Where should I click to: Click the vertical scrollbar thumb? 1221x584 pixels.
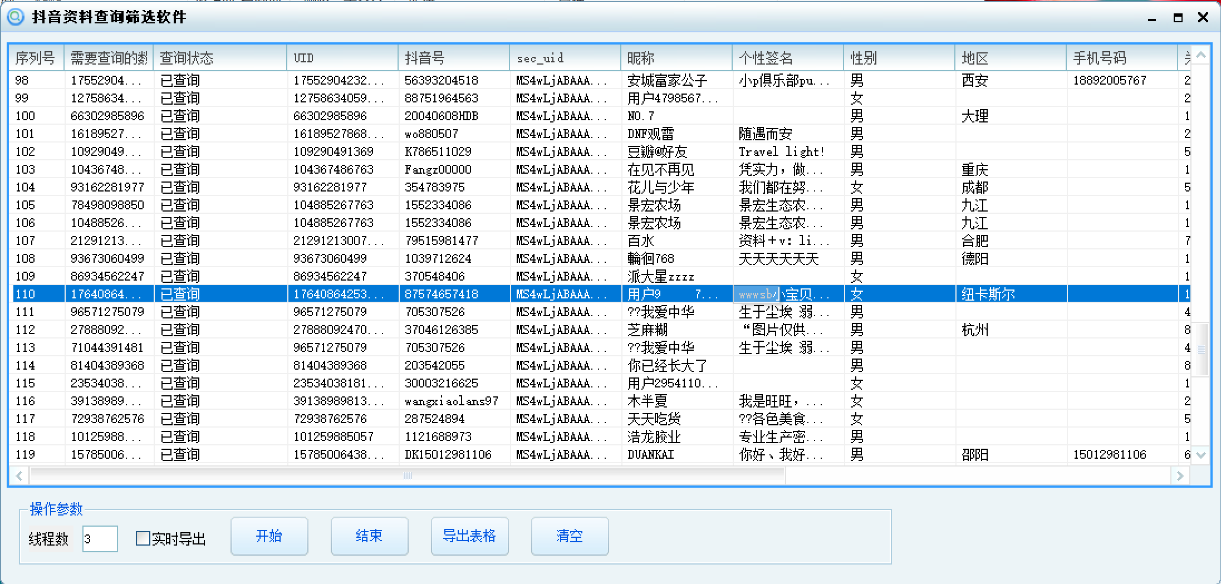(1201, 350)
